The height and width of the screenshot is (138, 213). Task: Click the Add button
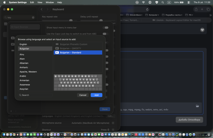click(97, 95)
